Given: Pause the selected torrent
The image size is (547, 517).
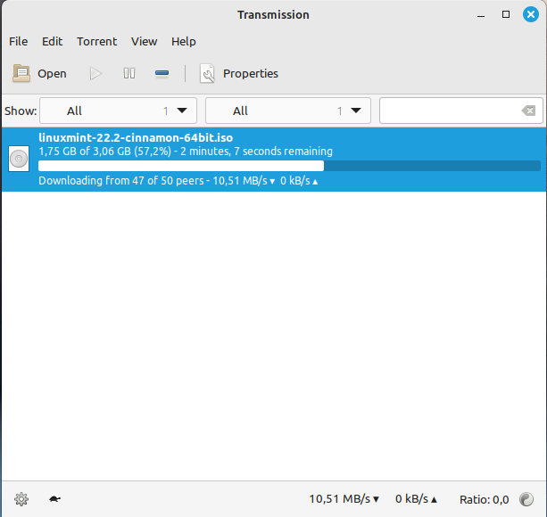Looking at the screenshot, I should pyautogui.click(x=129, y=74).
